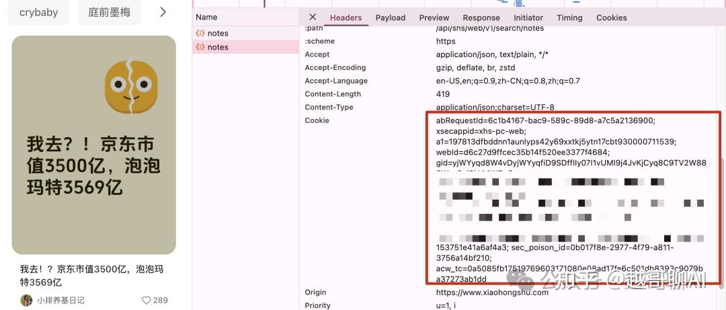Click the like count 289
The image size is (726, 310).
click(x=160, y=301)
